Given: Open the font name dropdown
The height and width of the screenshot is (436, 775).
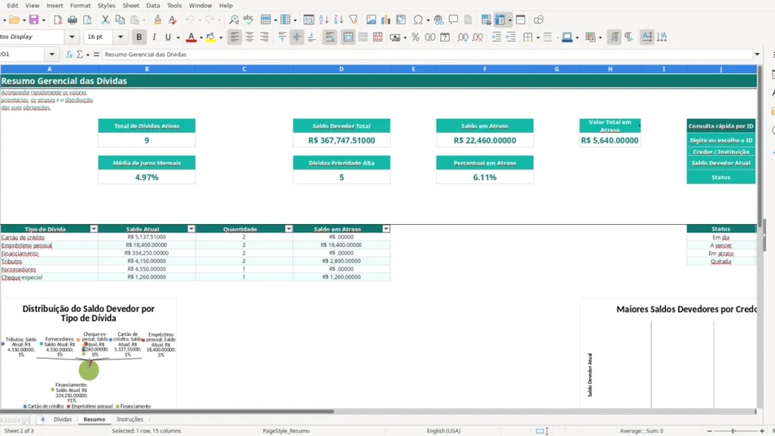Looking at the screenshot, I should (x=72, y=37).
